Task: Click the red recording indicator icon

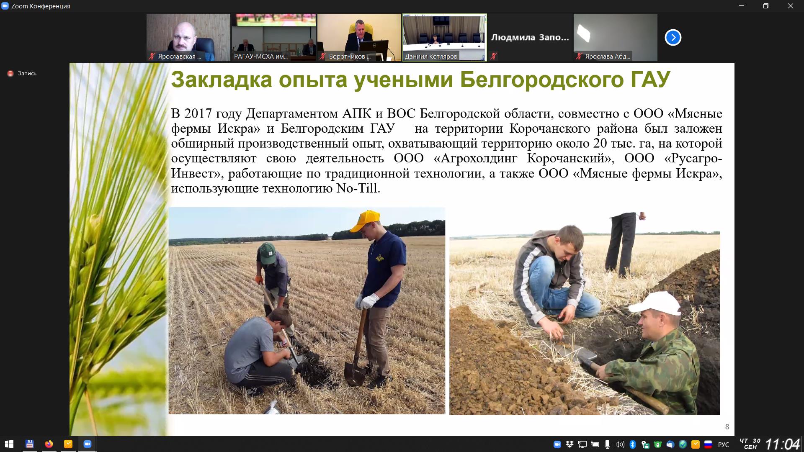Action: coord(10,73)
